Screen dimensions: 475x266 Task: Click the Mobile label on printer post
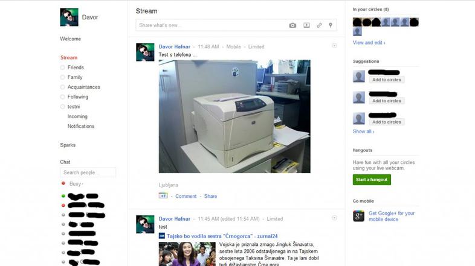pos(233,47)
